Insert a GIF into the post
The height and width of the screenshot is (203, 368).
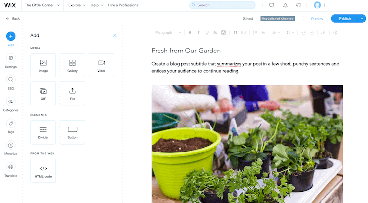click(43, 93)
